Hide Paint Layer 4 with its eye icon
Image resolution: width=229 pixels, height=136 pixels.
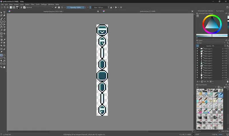point(197,49)
